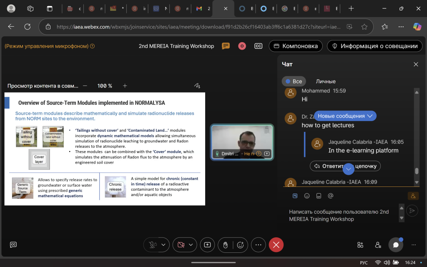Click the @ mention icon in chat
The width and height of the screenshot is (427, 267).
coord(331,196)
